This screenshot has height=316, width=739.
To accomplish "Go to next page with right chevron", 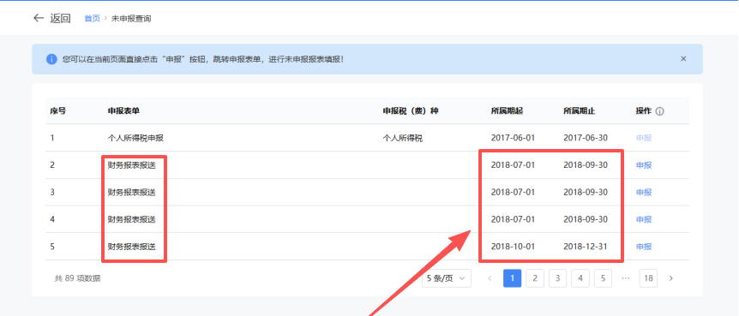I will (671, 278).
